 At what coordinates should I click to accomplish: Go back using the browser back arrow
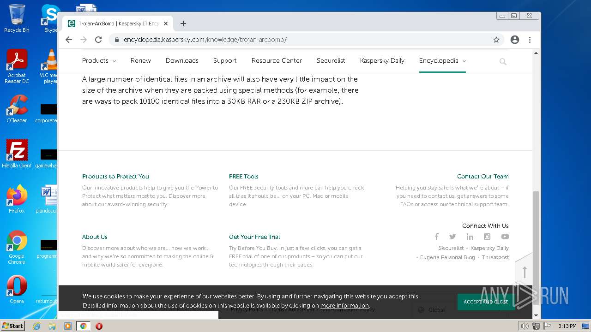tap(69, 40)
